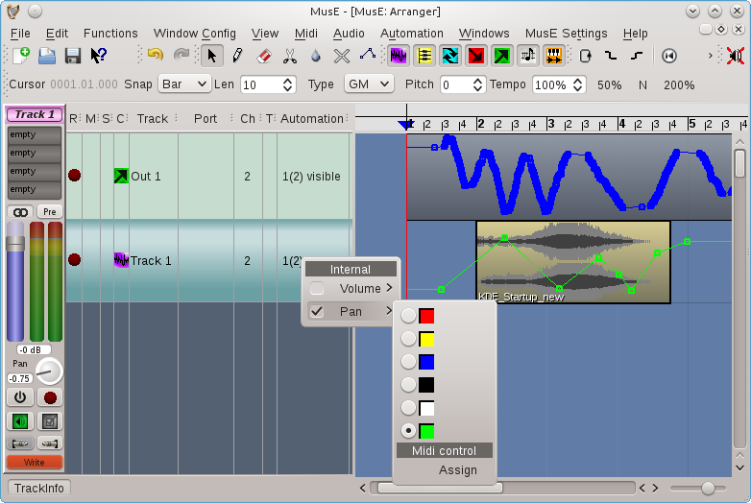Undo the last action

156,56
